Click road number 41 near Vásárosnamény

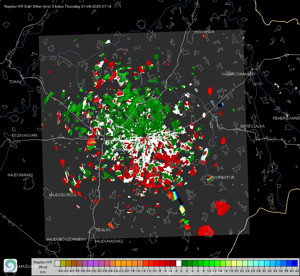tap(233, 89)
